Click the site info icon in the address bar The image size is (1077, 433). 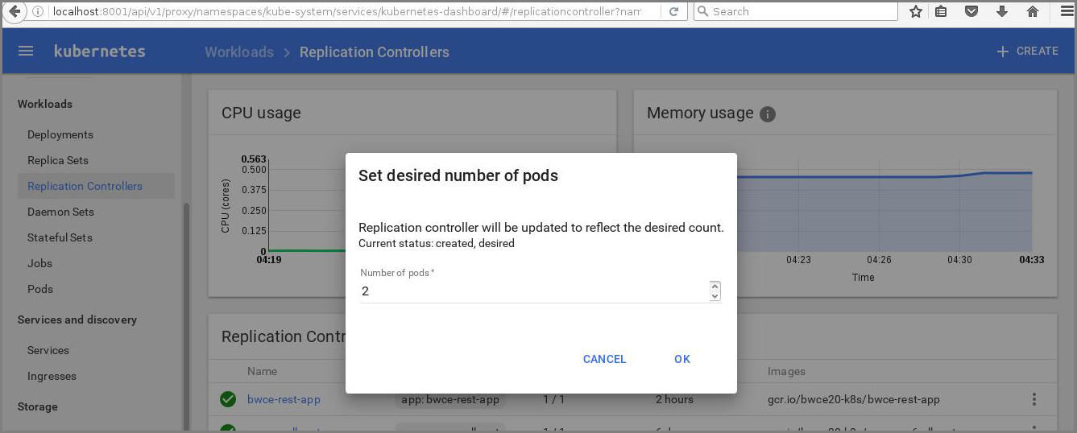tap(39, 12)
